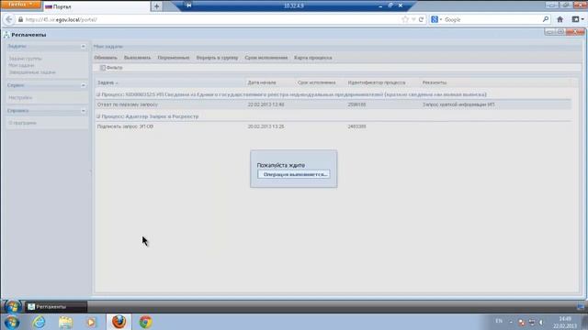Click the Переменные toolbar button
The width and height of the screenshot is (588, 330).
(174, 58)
